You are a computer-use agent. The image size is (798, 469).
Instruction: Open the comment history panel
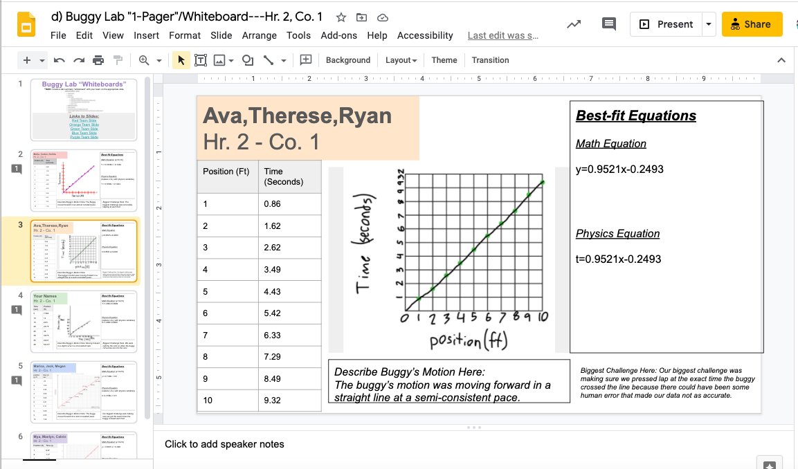click(608, 24)
